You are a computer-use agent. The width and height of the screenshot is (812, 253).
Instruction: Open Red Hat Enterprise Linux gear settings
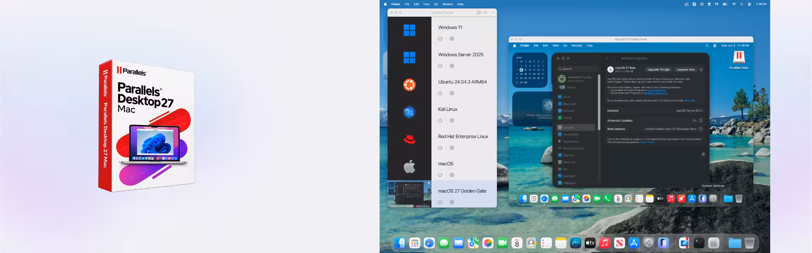click(452, 148)
